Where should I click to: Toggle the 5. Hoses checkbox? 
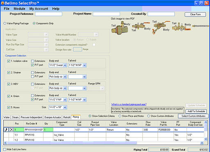[9, 108]
